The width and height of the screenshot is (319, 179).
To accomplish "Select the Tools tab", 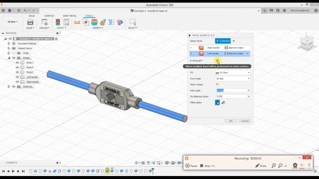I will tap(89, 16).
